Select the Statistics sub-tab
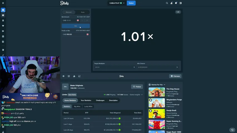The height and width of the screenshot is (133, 237). point(67,106)
